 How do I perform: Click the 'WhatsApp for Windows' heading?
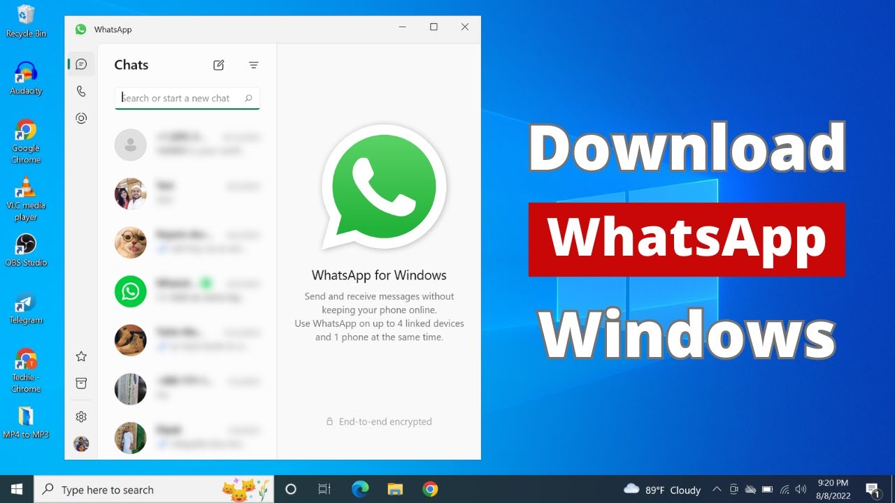pos(379,275)
